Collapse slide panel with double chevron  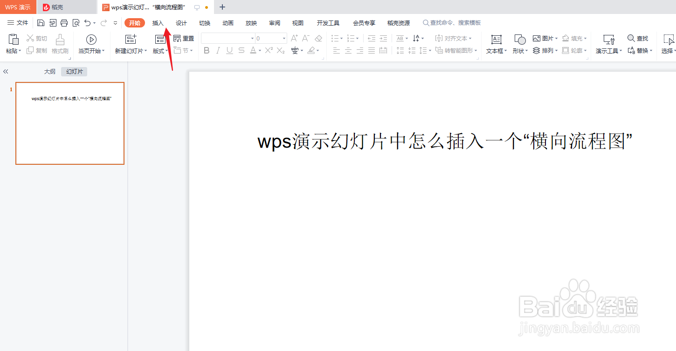6,72
